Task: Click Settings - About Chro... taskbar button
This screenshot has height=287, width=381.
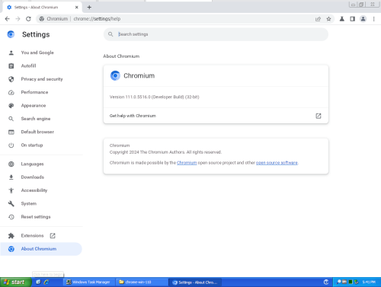Action: [195, 282]
